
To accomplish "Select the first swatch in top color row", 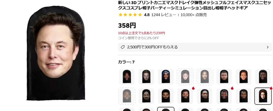I will tap(127, 77).
